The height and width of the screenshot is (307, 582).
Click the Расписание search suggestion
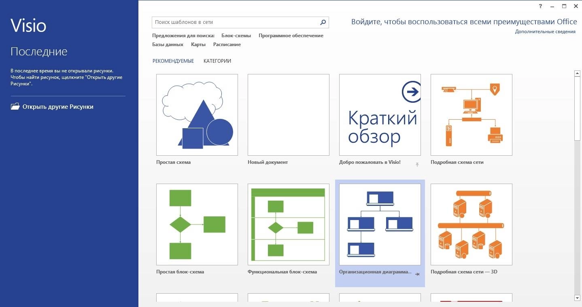tap(227, 44)
